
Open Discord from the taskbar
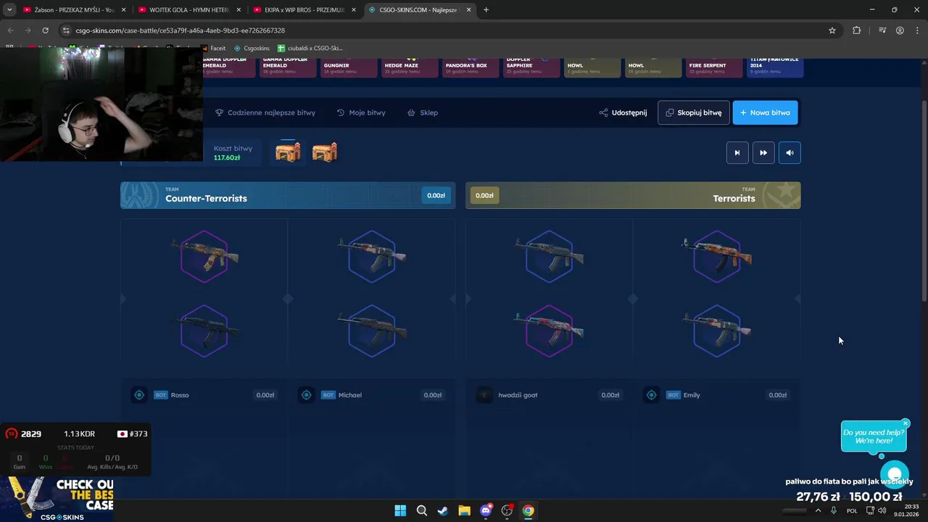click(486, 510)
